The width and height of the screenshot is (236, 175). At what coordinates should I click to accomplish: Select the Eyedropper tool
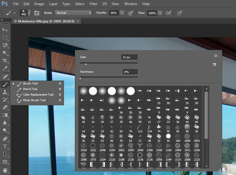(x=5, y=69)
